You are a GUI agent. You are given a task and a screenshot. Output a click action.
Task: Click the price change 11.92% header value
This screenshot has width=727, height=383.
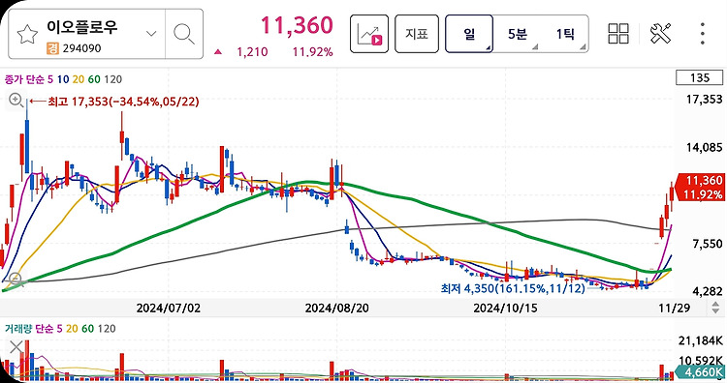pyautogui.click(x=312, y=52)
